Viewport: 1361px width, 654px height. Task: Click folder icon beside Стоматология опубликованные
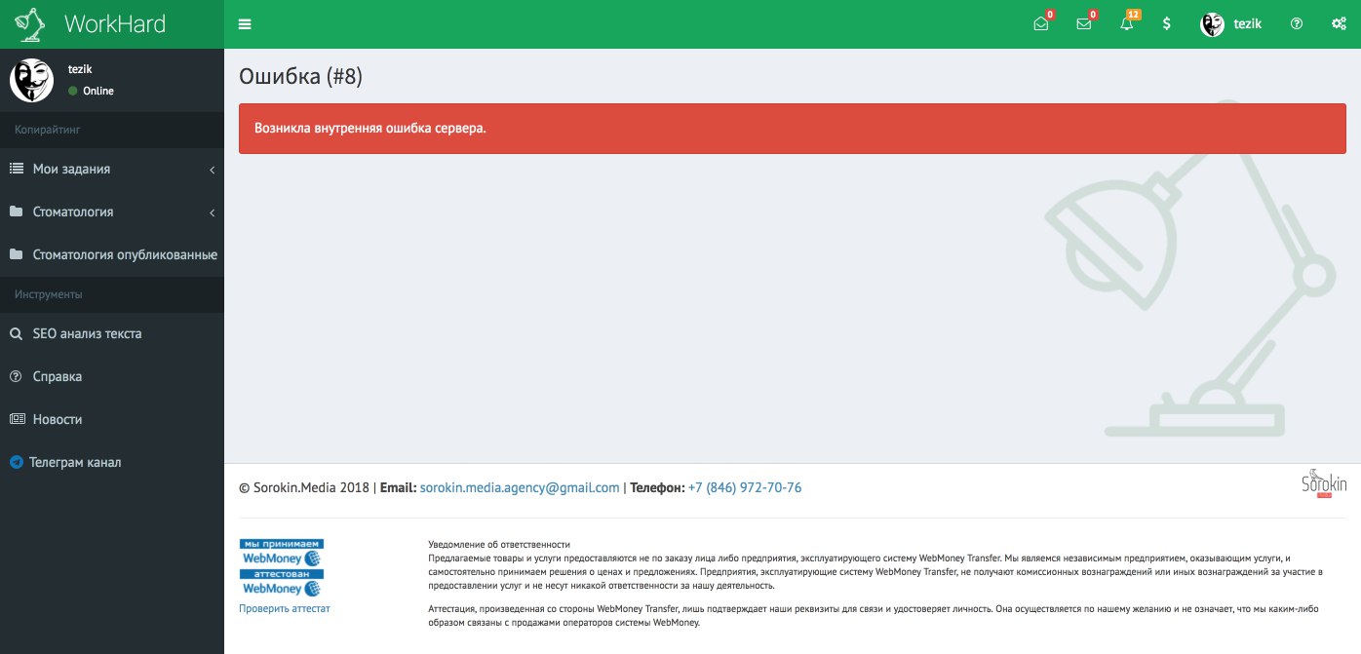[x=17, y=254]
